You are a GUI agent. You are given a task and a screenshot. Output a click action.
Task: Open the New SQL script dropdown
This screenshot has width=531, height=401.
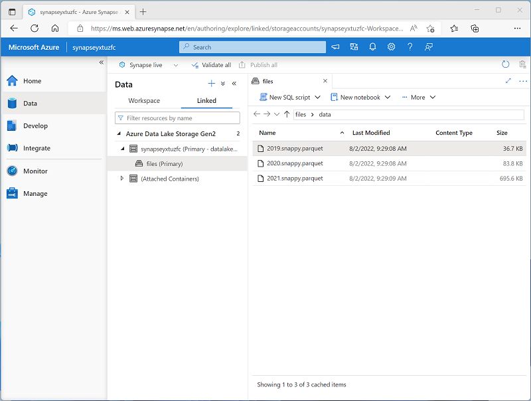point(318,98)
